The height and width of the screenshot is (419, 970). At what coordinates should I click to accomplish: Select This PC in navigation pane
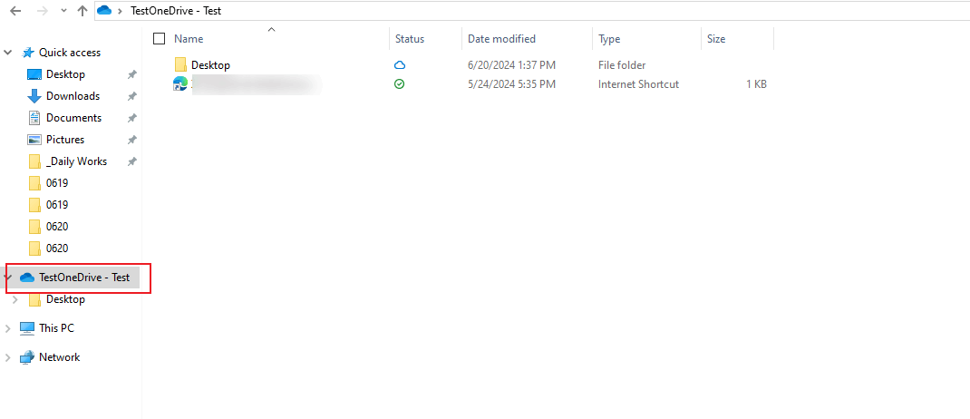click(x=56, y=328)
